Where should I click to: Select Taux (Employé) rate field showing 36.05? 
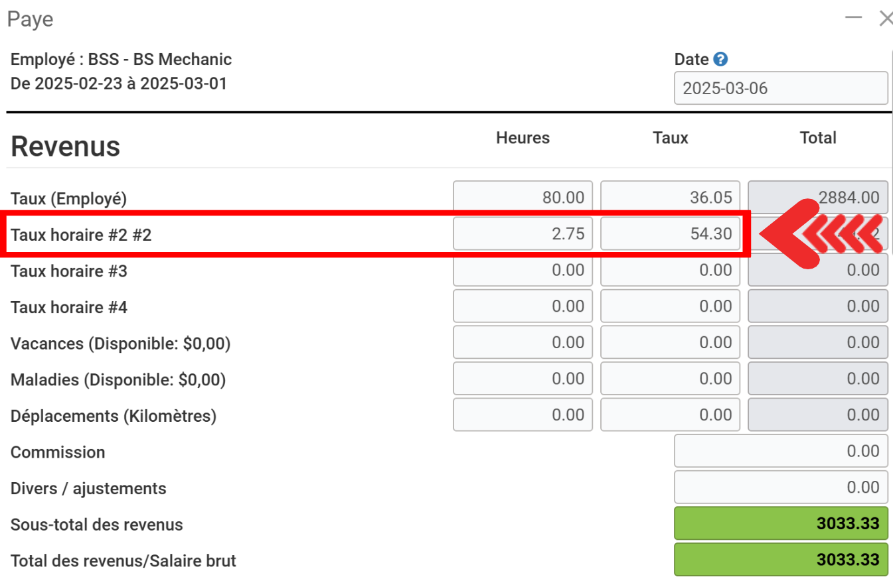point(670,198)
